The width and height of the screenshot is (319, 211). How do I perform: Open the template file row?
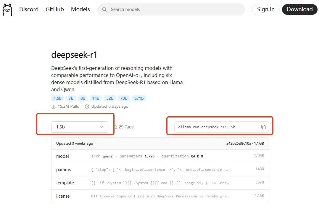[x=160, y=183]
